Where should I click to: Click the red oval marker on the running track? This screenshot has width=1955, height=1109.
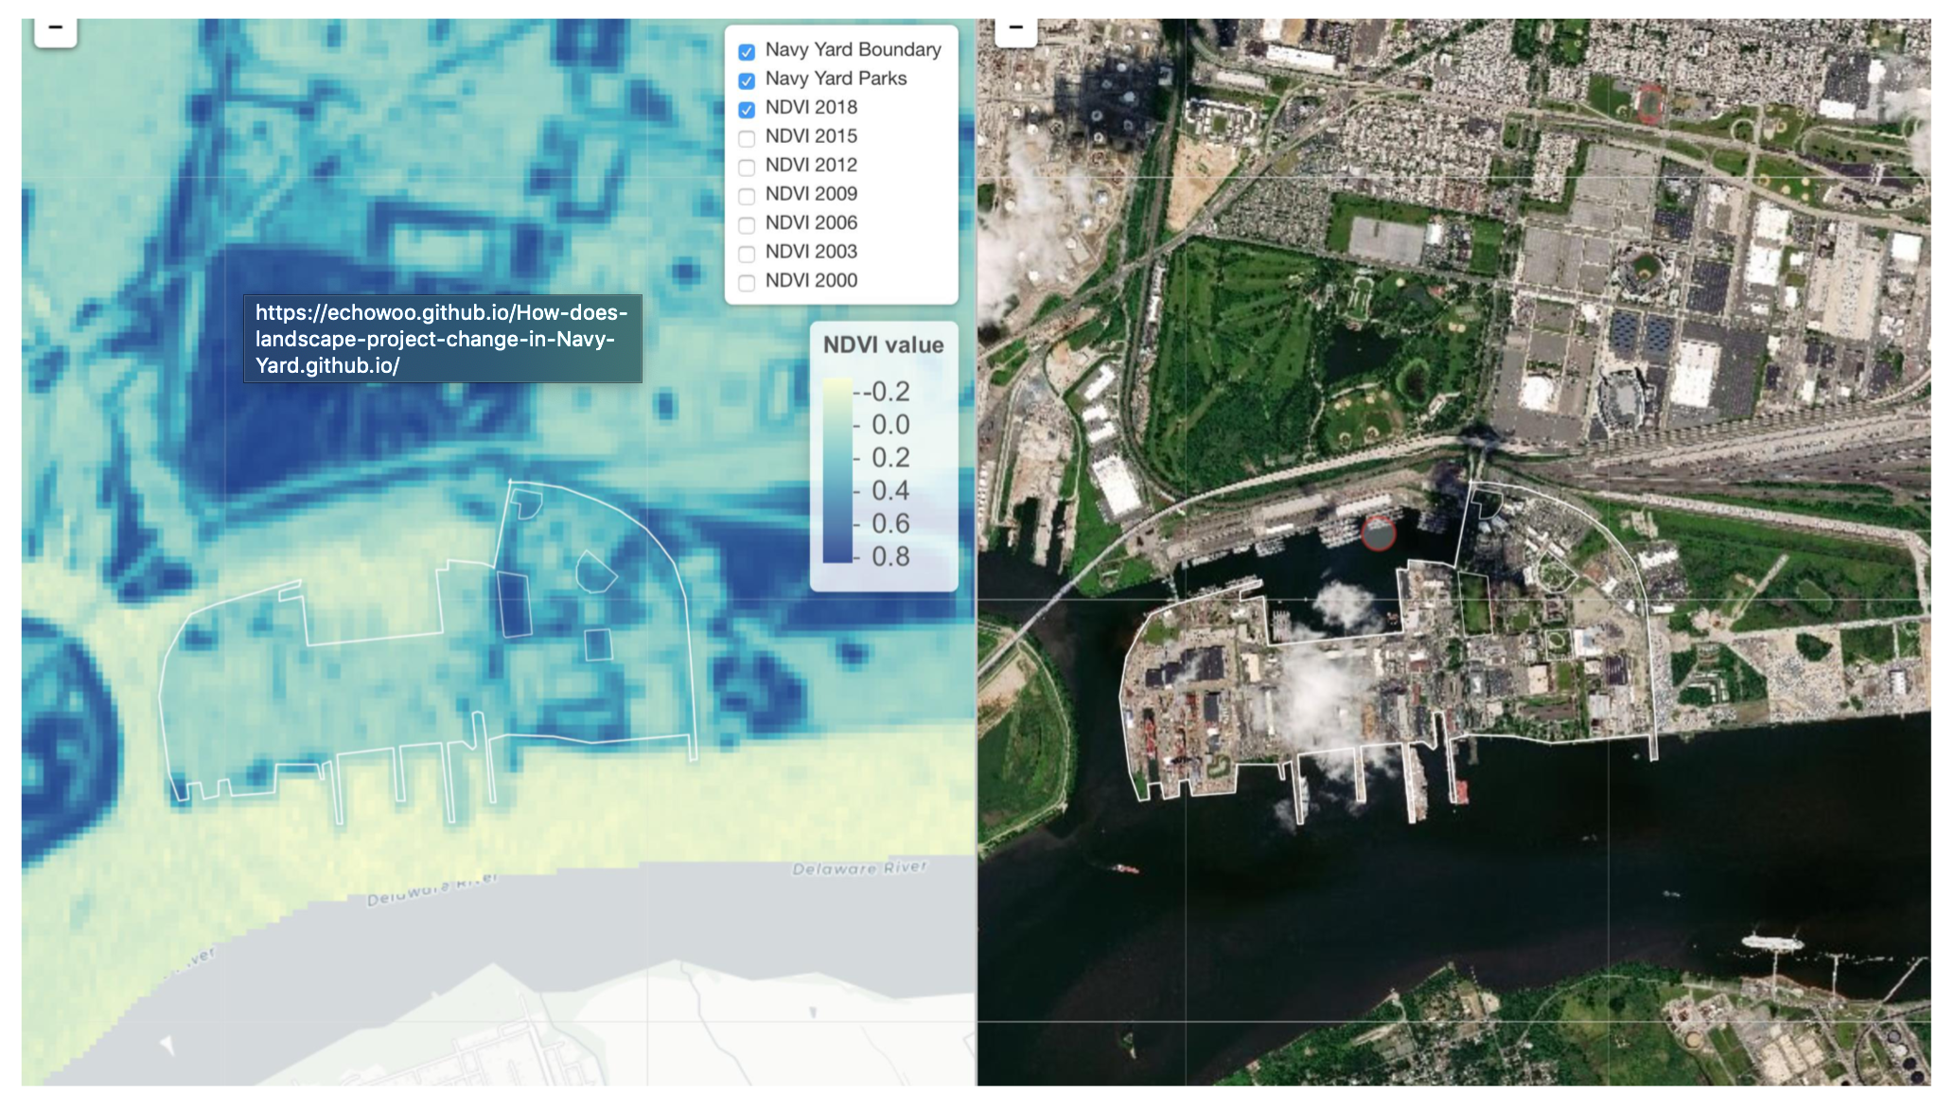coord(1651,103)
